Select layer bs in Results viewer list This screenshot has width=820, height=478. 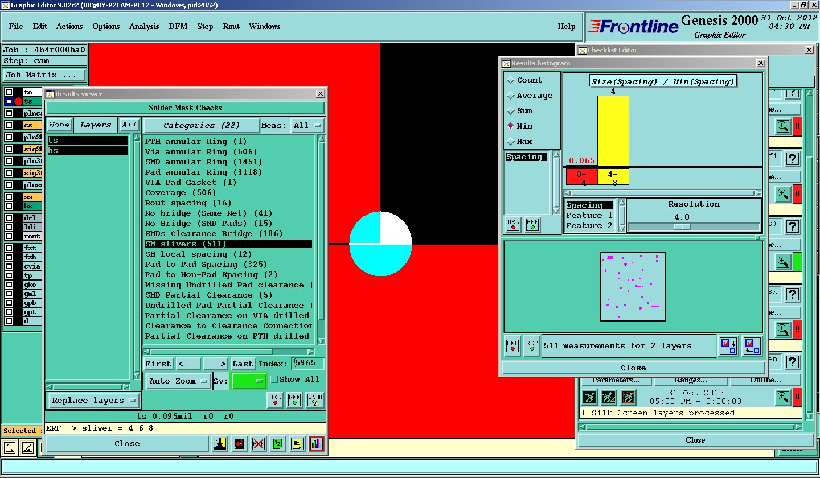(87, 151)
